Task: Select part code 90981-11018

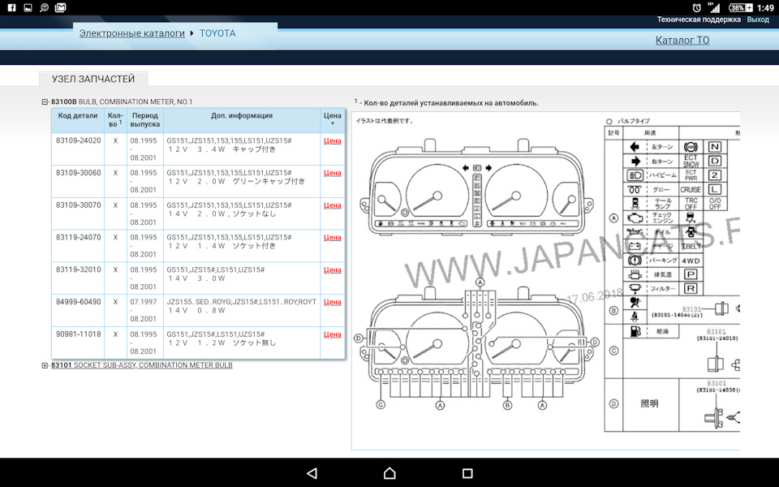Action: tap(78, 334)
